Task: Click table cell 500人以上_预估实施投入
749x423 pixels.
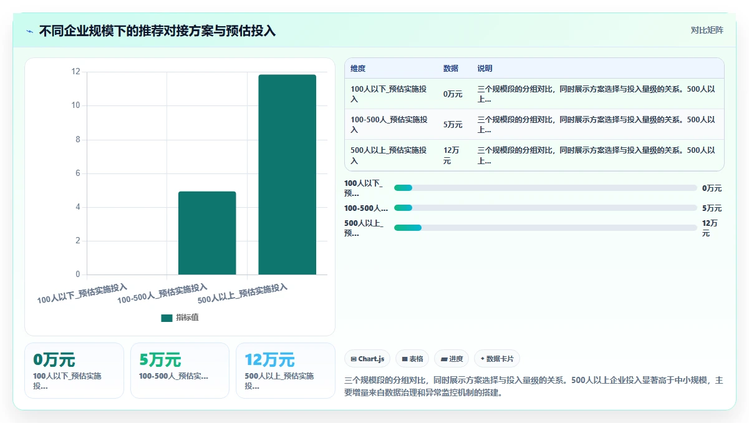Action: 391,155
